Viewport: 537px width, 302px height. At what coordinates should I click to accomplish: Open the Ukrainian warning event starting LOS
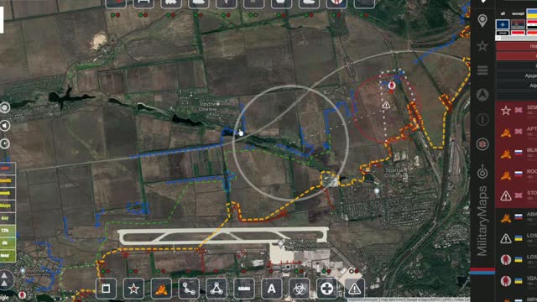click(517, 238)
